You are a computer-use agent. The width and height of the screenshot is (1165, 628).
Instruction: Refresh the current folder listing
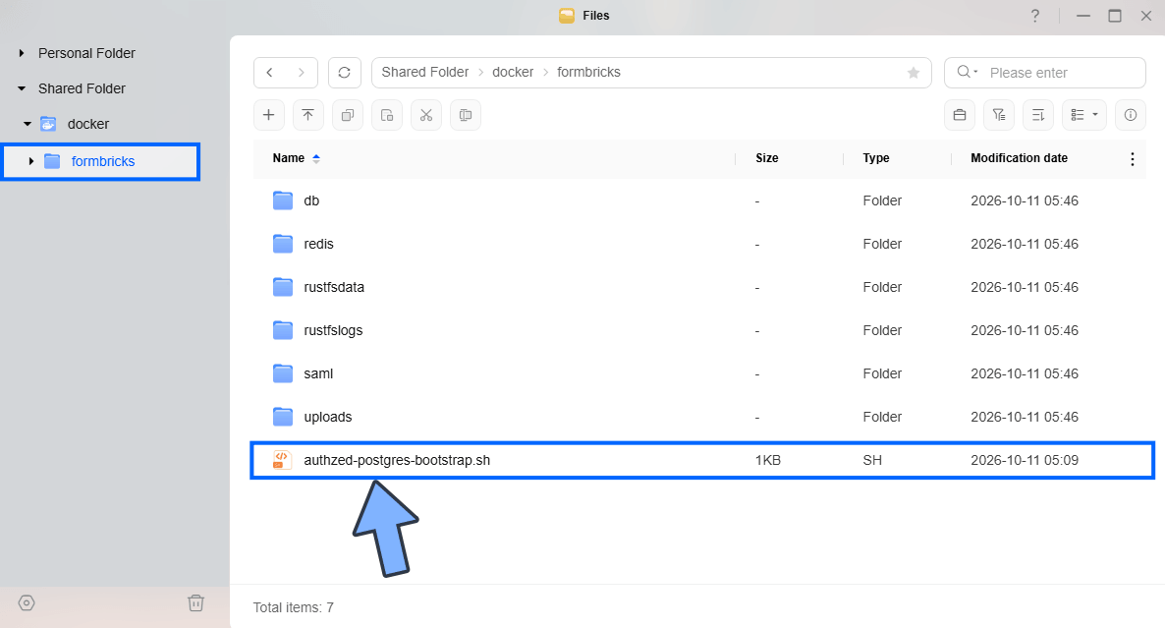tap(344, 72)
